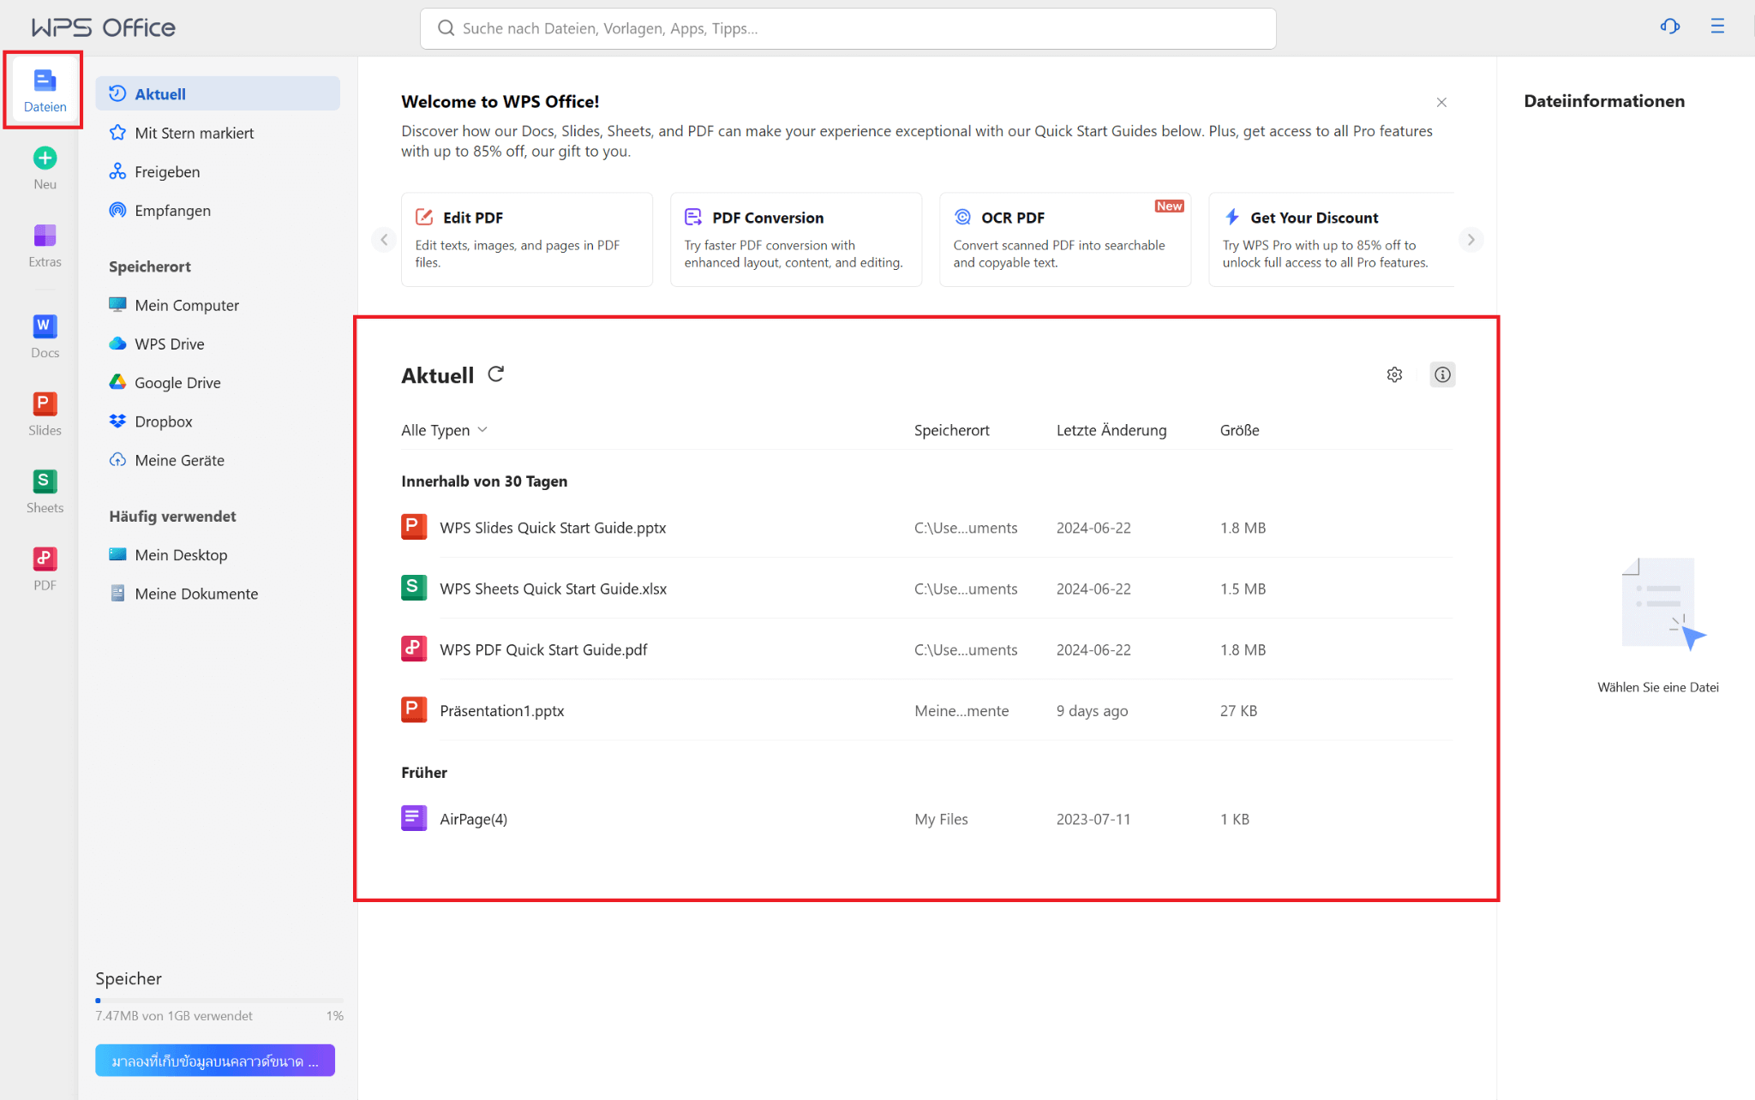Switch to Mit Stern markiert view

click(194, 133)
